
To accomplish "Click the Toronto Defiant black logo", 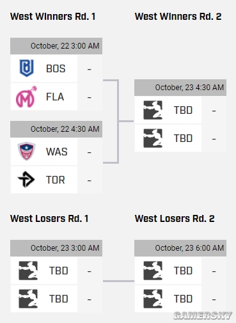I will (26, 180).
